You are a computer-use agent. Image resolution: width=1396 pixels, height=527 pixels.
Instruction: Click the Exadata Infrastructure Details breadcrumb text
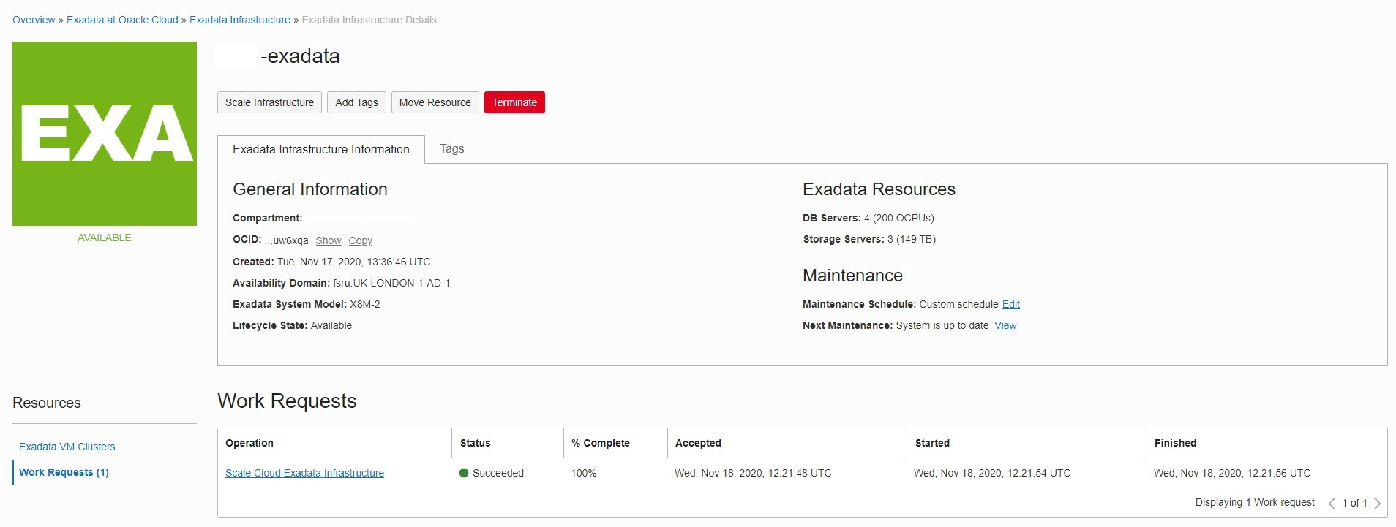click(x=369, y=20)
